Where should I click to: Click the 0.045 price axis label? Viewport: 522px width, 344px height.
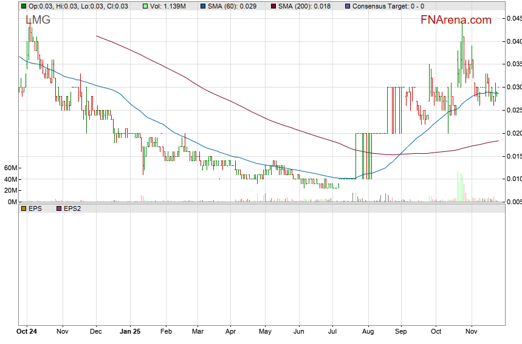513,18
